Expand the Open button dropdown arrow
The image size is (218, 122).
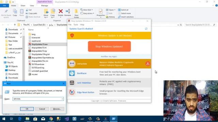115,10
